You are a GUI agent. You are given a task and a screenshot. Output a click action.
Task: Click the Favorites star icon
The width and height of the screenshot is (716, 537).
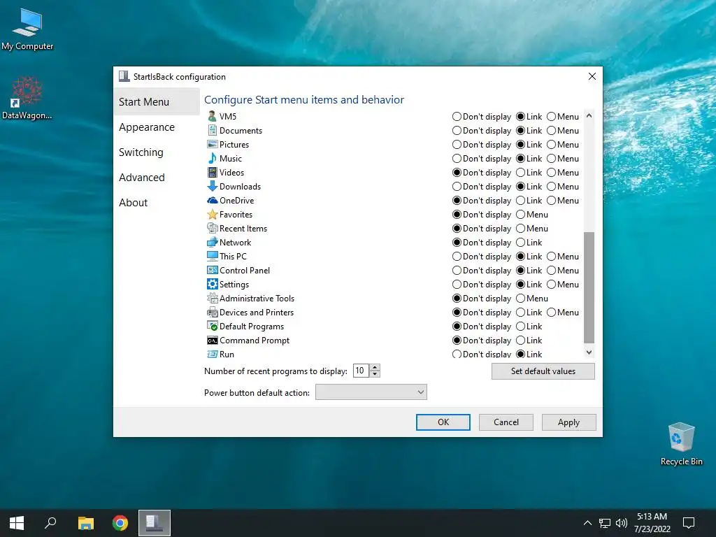(212, 215)
